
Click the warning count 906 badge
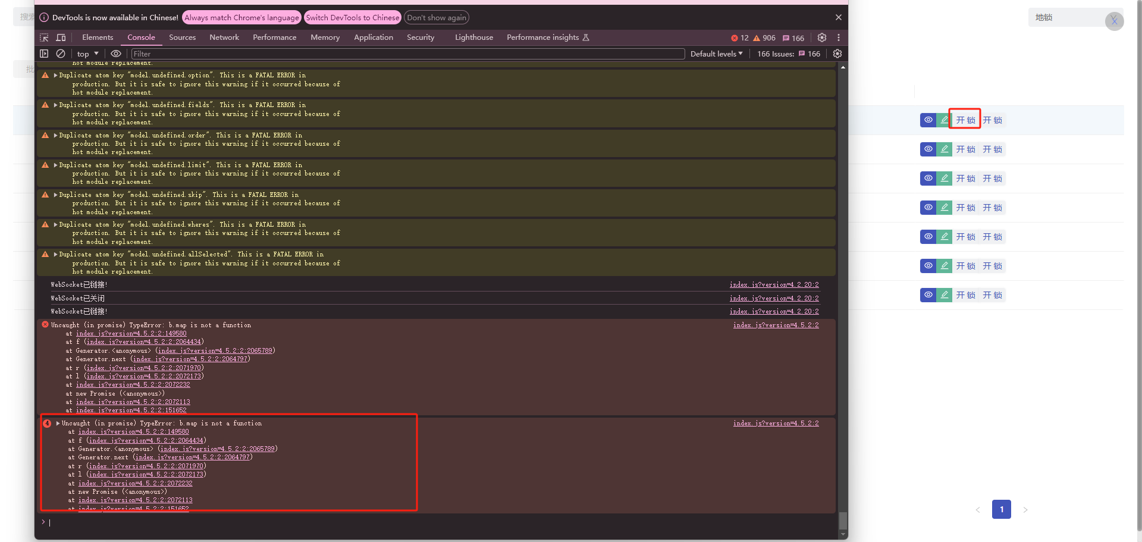(x=764, y=37)
